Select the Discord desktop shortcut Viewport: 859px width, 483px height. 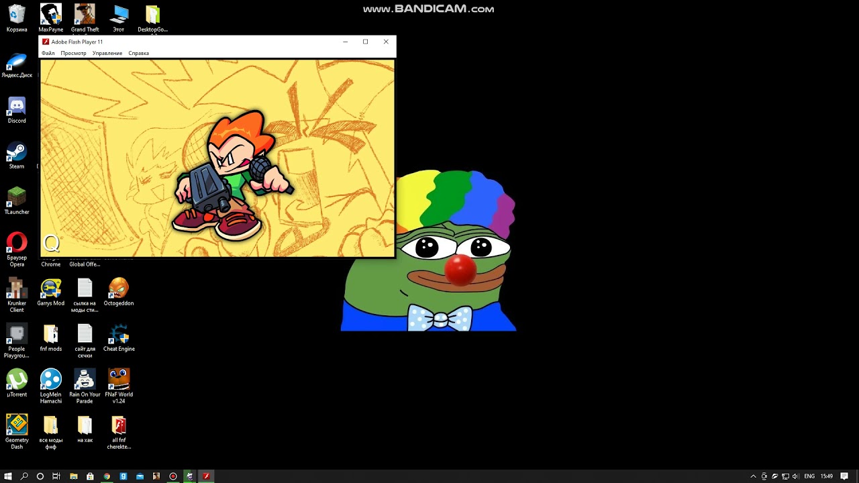tap(17, 110)
